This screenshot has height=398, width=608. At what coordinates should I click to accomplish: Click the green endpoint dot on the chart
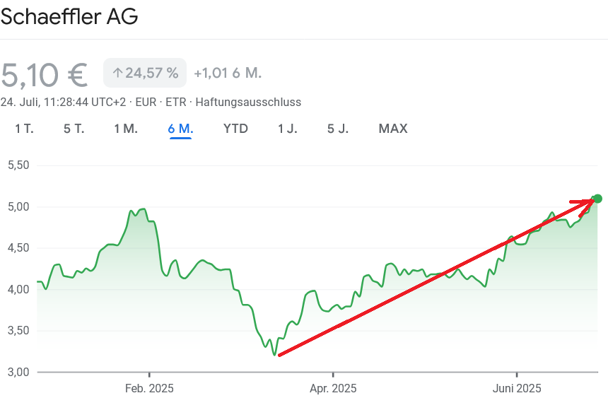[x=597, y=198]
